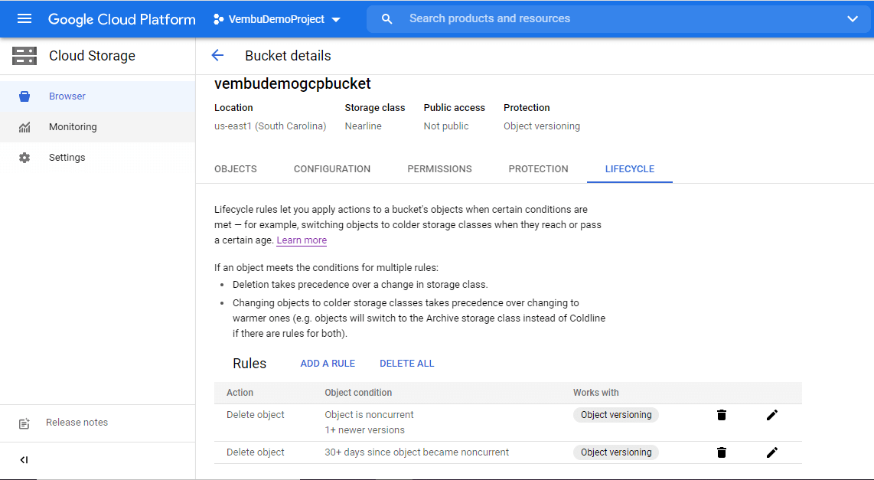Click the bucket name vembudemogcpbucket

coord(292,83)
